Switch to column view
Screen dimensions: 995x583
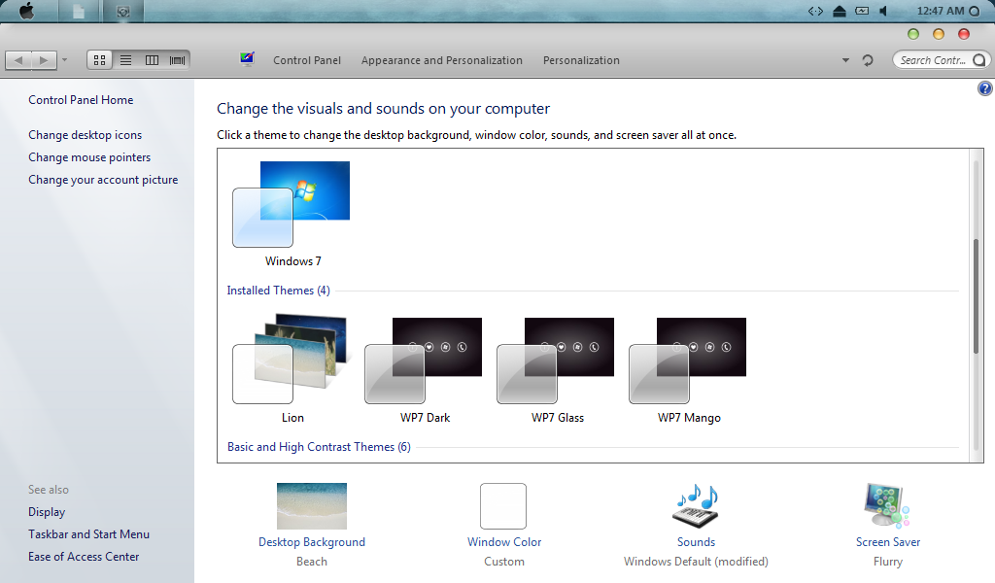coord(152,60)
